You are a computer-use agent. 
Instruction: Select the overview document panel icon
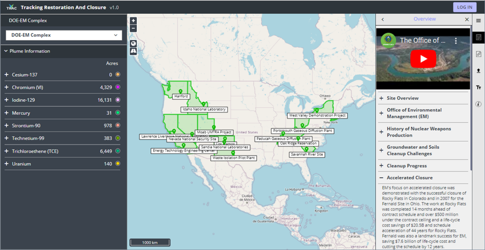tap(479, 37)
